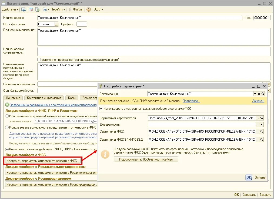The width and height of the screenshot is (274, 199).
Task: Confirm the Настройка параметров dialog with OK
Action: [x=249, y=177]
